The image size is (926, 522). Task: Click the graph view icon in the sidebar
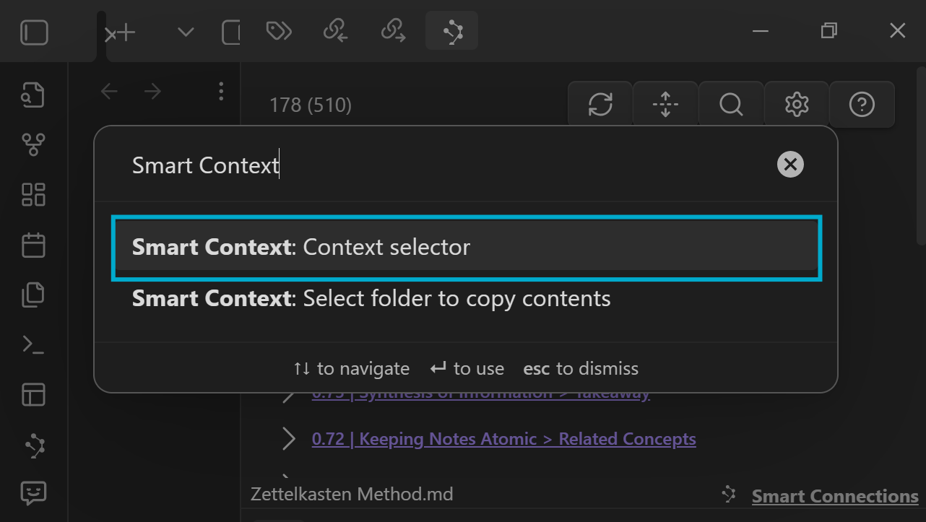pyautogui.click(x=33, y=144)
